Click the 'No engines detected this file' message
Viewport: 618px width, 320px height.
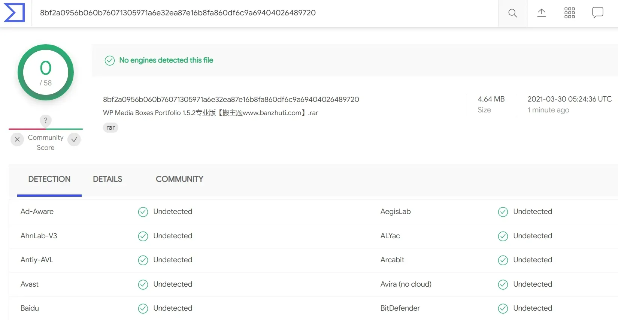click(166, 60)
